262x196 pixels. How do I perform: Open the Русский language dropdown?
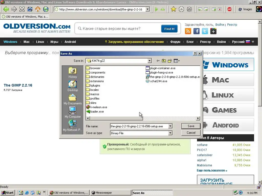pyautogui.click(x=243, y=42)
